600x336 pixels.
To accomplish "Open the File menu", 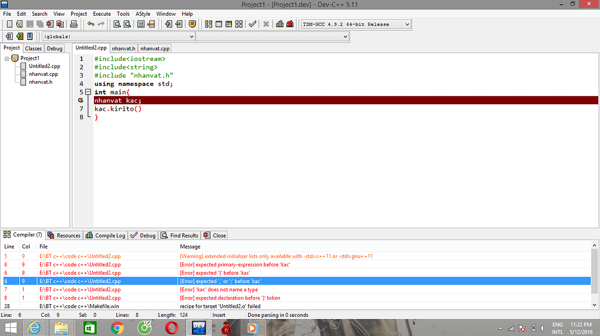I will point(7,14).
